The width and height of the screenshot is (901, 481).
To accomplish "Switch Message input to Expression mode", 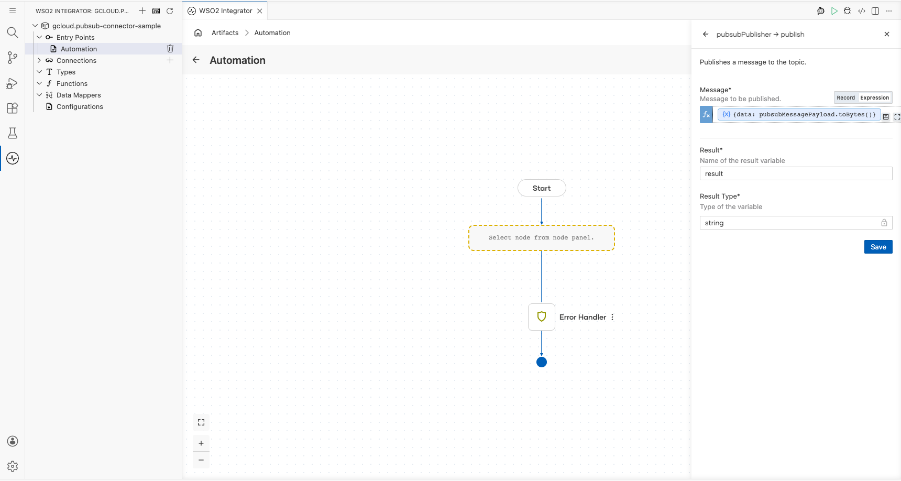I will point(875,97).
